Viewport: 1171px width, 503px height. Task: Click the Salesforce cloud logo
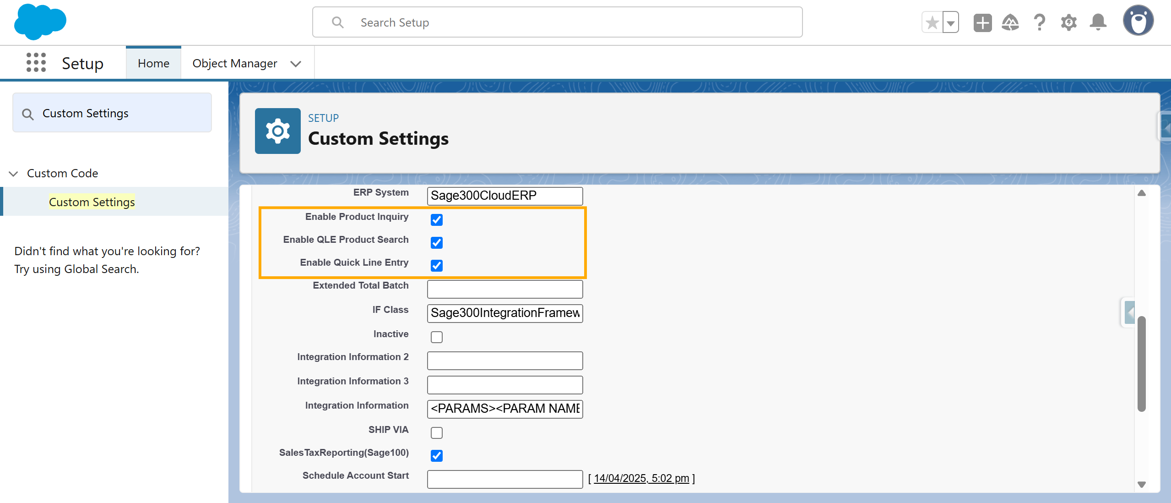click(40, 22)
